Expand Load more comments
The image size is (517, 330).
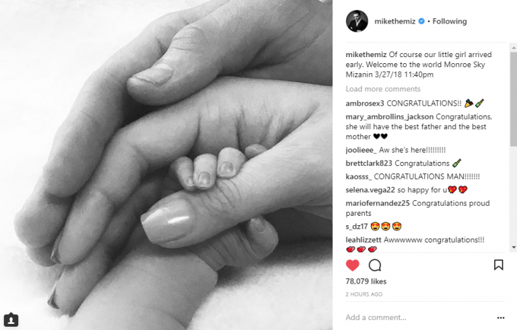[383, 89]
